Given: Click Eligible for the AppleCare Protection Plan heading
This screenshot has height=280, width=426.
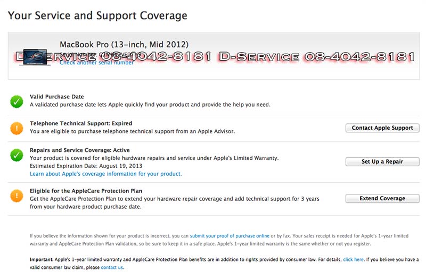Looking at the screenshot, I should (86, 191).
